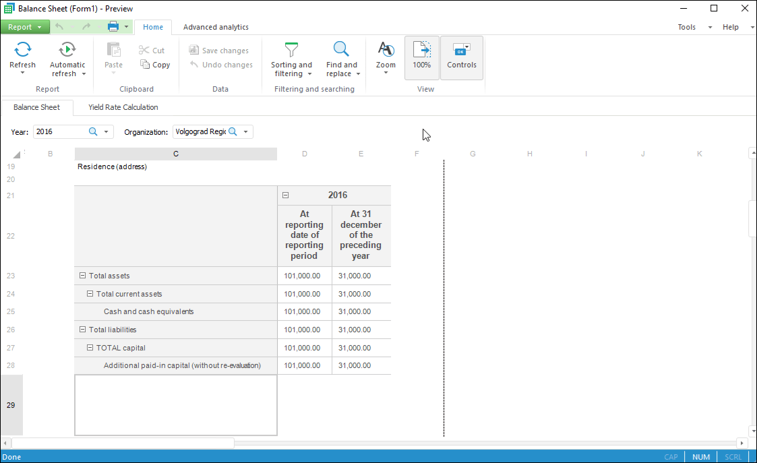The image size is (757, 463).
Task: Collapse the 2016 column header group
Action: [x=286, y=195]
